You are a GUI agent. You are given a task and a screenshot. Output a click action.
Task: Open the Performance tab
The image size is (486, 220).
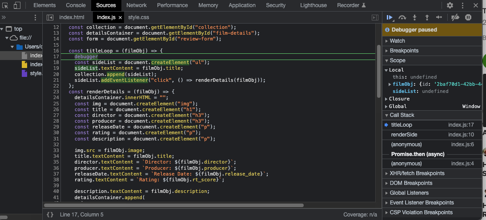click(173, 5)
